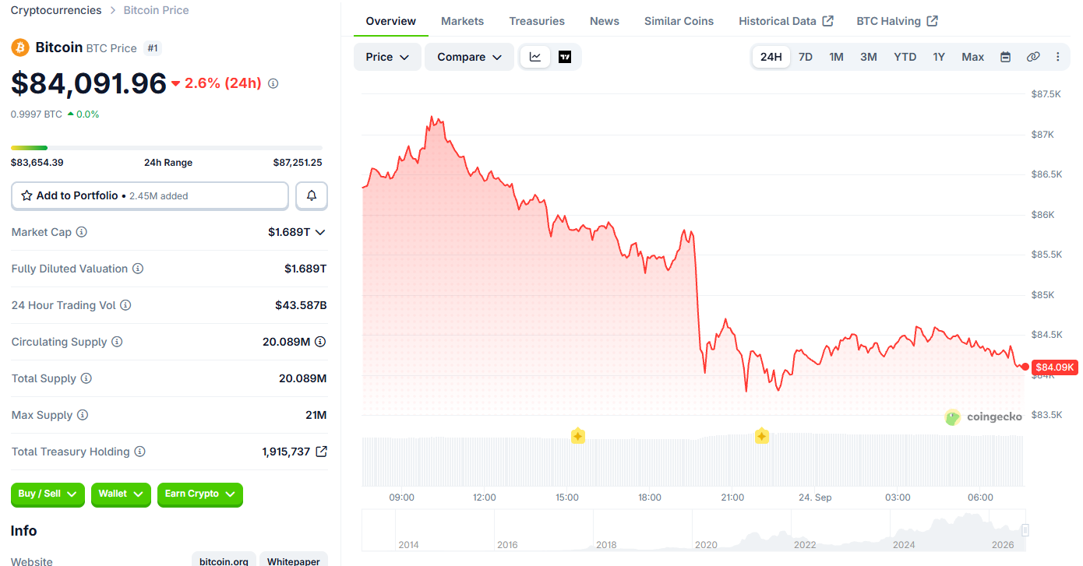
Task: Open info icon next to 24h change
Action: point(273,83)
